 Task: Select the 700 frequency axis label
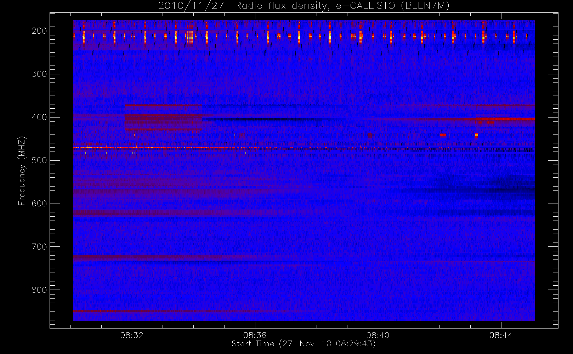click(39, 247)
